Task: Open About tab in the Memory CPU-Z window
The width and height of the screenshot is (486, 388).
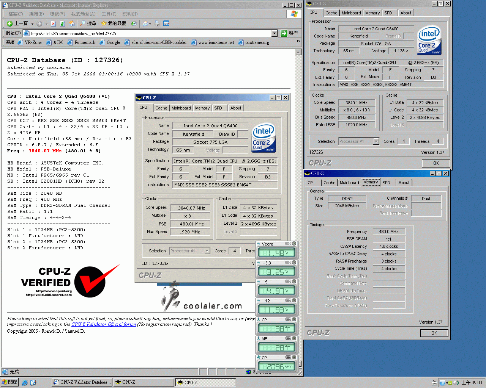Action: click(404, 183)
